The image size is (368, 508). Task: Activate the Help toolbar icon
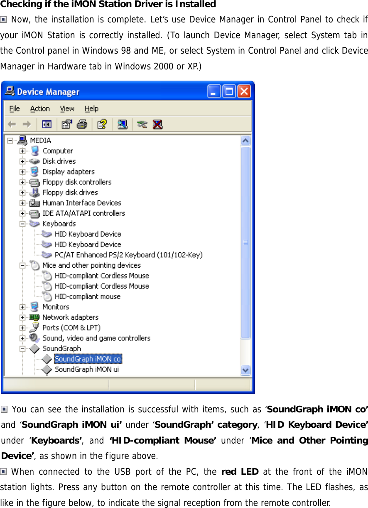101,124
